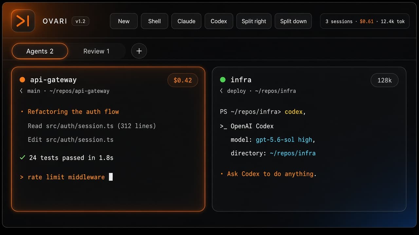Click the green status dot of infra
Image resolution: width=419 pixels, height=235 pixels.
pos(223,80)
